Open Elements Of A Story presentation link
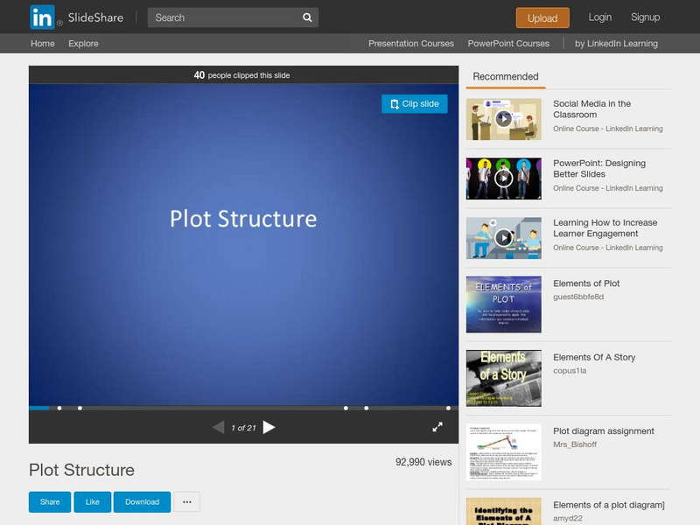 [594, 357]
